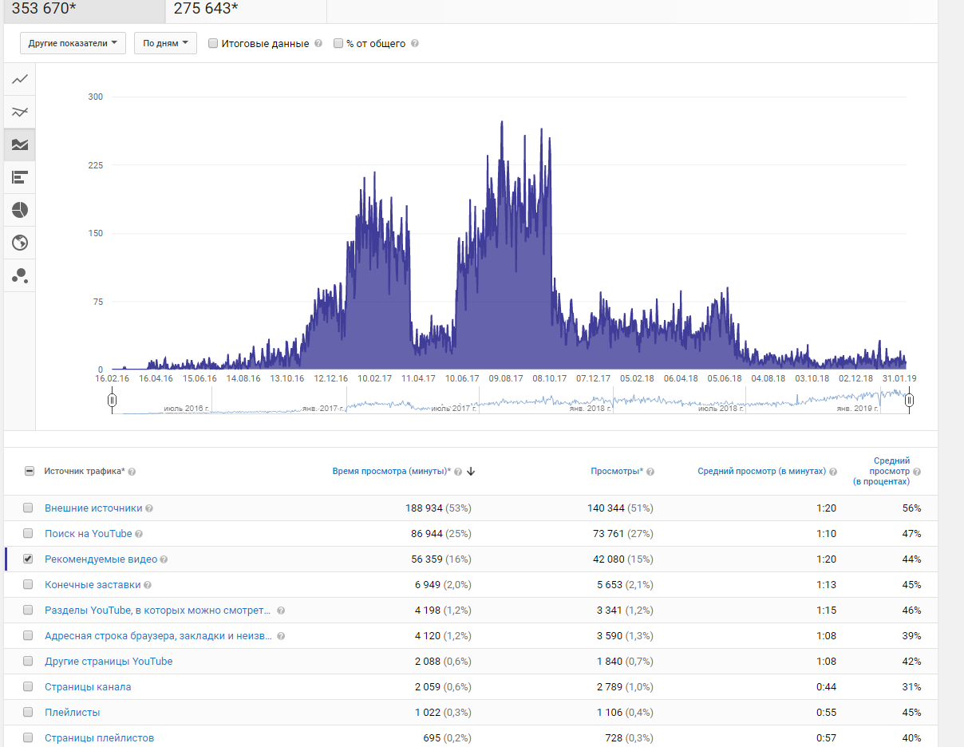Select the multi-line comparison chart icon
This screenshot has width=964, height=747.
point(20,112)
